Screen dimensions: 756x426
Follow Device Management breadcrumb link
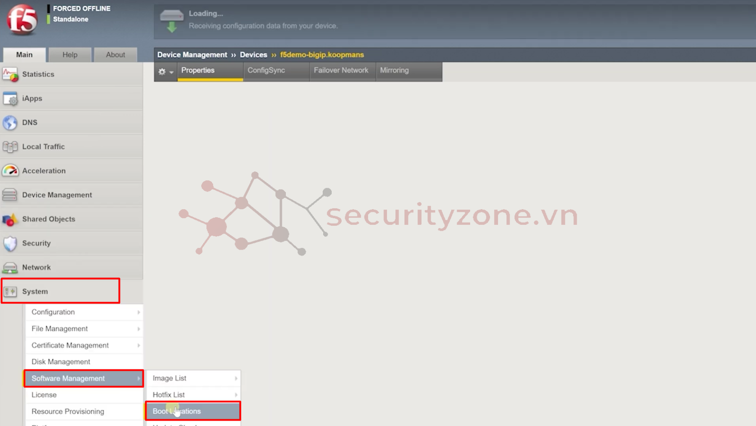(192, 55)
